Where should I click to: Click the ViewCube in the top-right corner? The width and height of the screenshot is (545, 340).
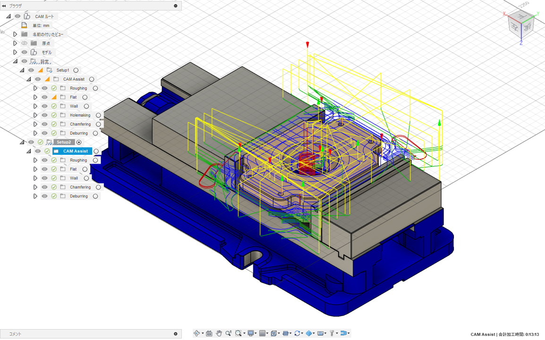(520, 25)
